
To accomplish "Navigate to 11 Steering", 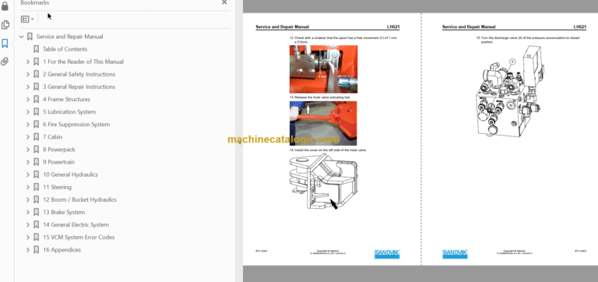I will pyautogui.click(x=57, y=188).
